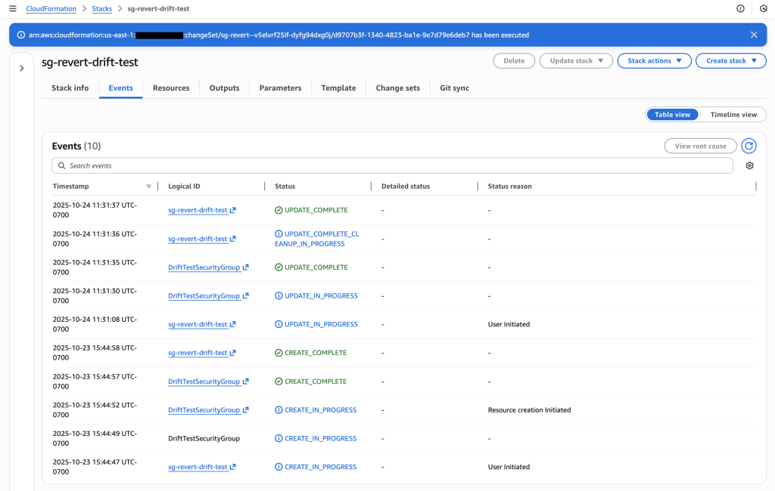This screenshot has height=491, width=775.
Task: Open the hamburger navigation menu
Action: point(13,8)
